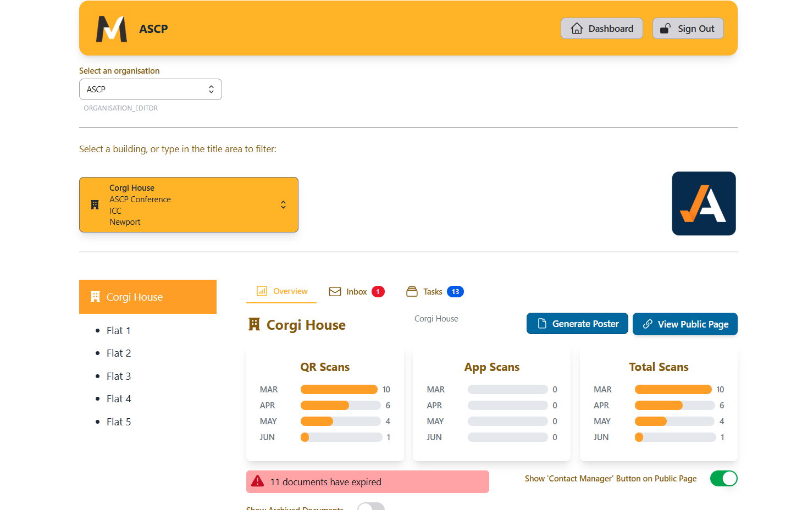Toggle Show Contact Manager Button switch
The height and width of the screenshot is (510, 802).
(723, 479)
